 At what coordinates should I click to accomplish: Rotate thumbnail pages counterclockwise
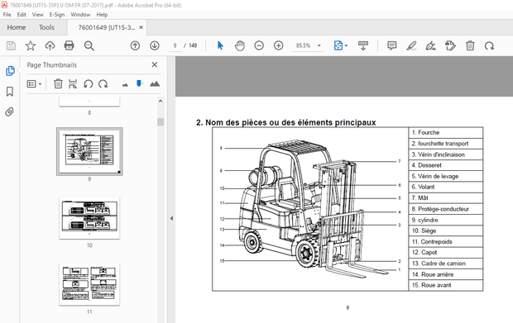pyautogui.click(x=88, y=84)
